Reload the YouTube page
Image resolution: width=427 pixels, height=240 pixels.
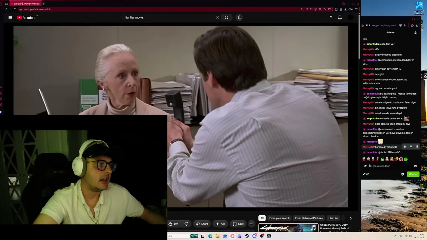15,9
